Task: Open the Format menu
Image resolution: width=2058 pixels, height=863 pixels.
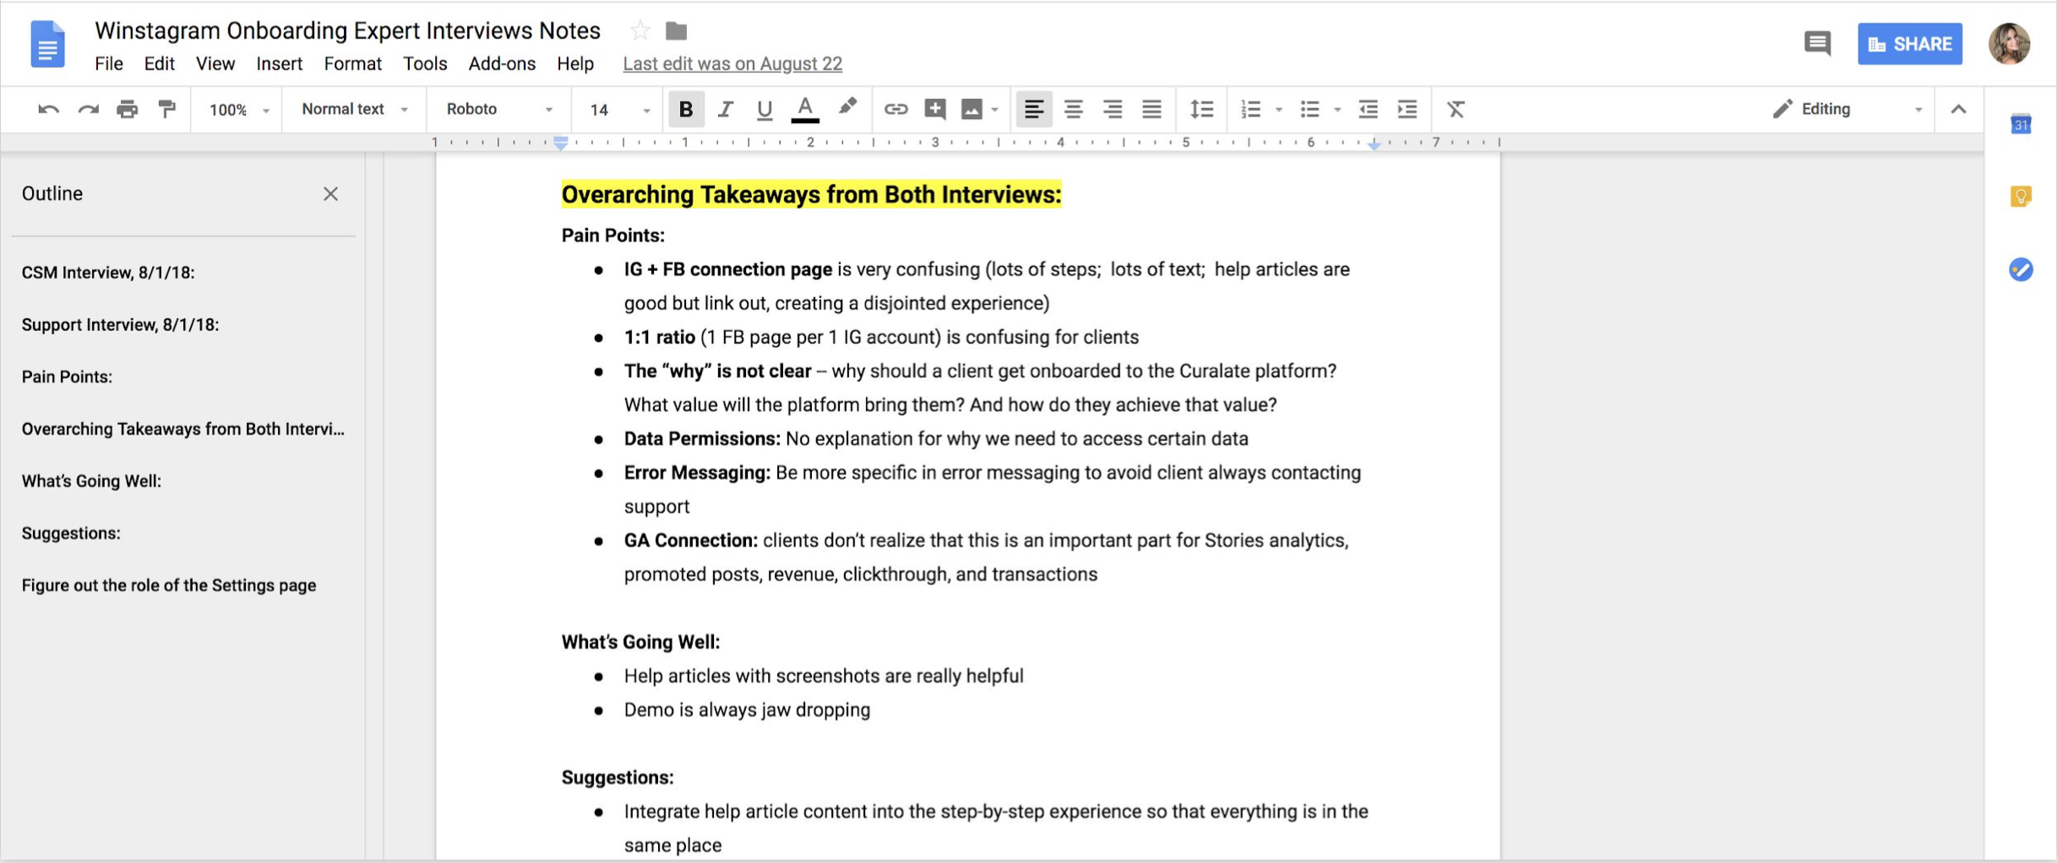Action: click(353, 64)
